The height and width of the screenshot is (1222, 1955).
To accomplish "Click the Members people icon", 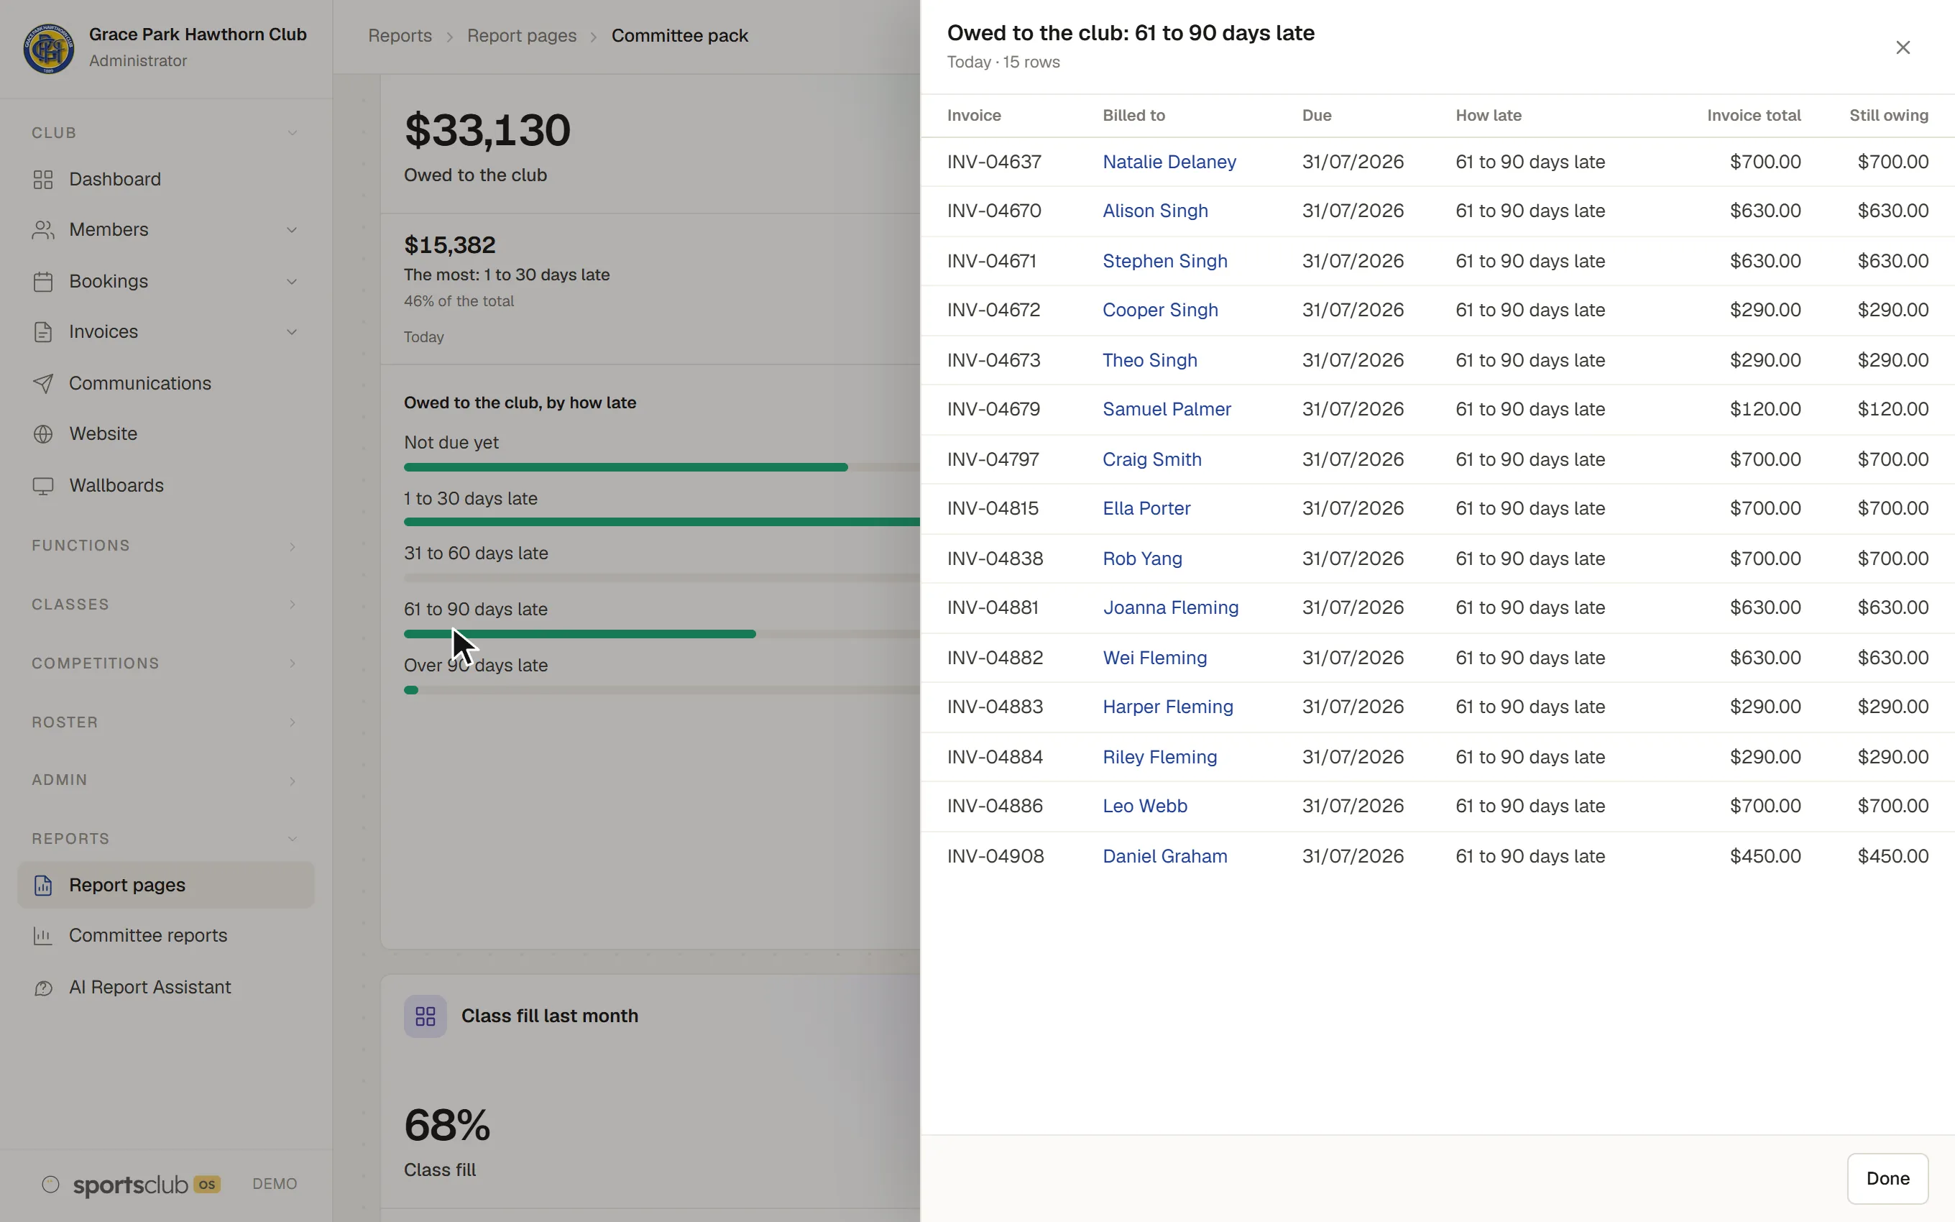I will pyautogui.click(x=43, y=230).
